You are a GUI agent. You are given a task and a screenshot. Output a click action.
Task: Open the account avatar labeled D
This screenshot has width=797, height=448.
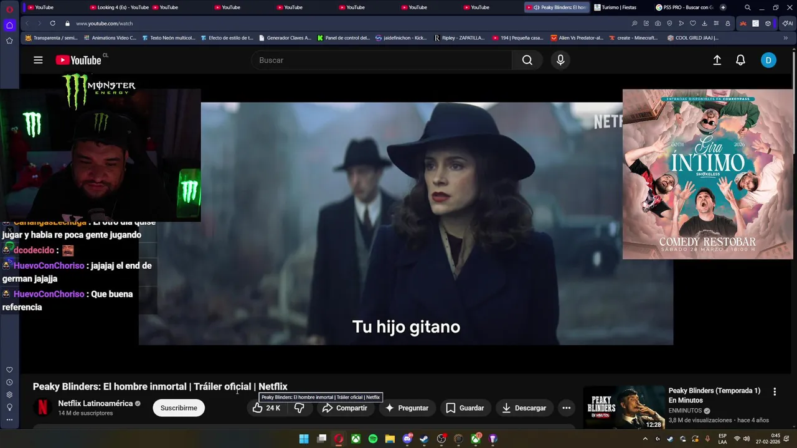click(x=768, y=60)
